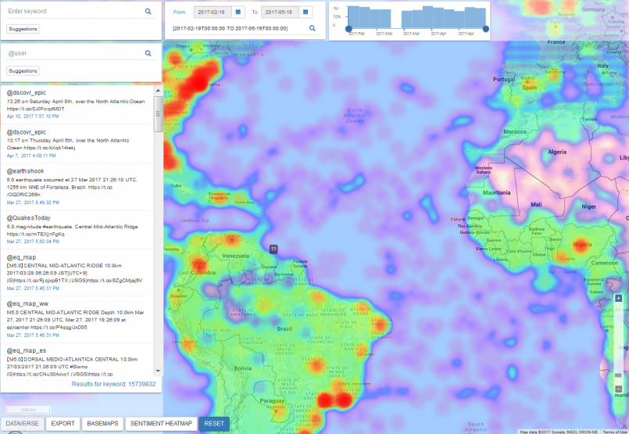Zoom out the map with minus icon

tap(618, 389)
